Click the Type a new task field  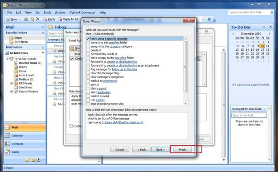pos(249,115)
